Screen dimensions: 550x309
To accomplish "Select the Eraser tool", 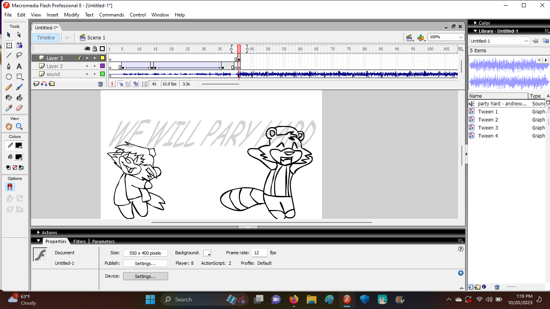I will (19, 108).
